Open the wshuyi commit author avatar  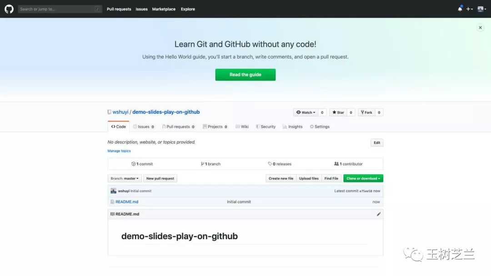[113, 191]
